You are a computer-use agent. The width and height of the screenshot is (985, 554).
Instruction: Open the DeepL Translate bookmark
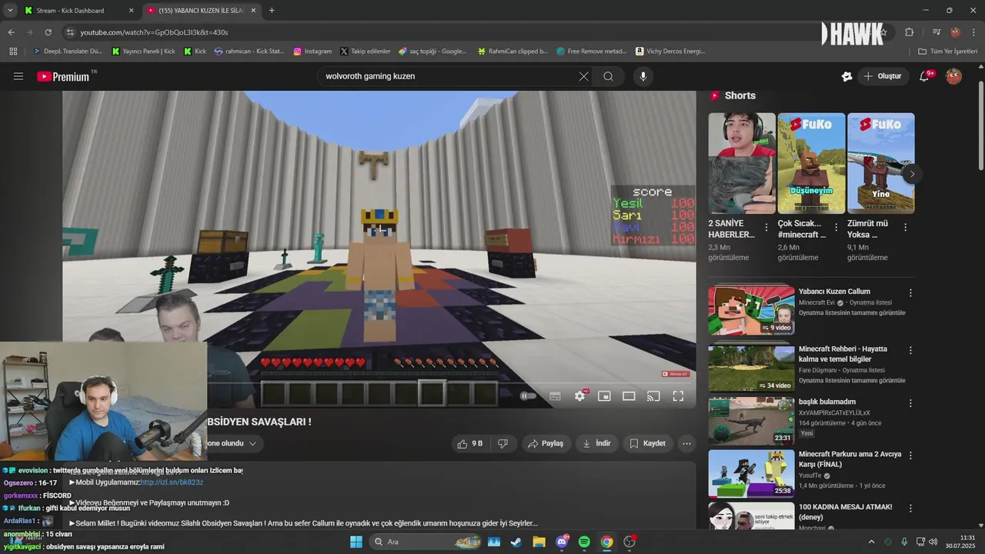tap(67, 52)
